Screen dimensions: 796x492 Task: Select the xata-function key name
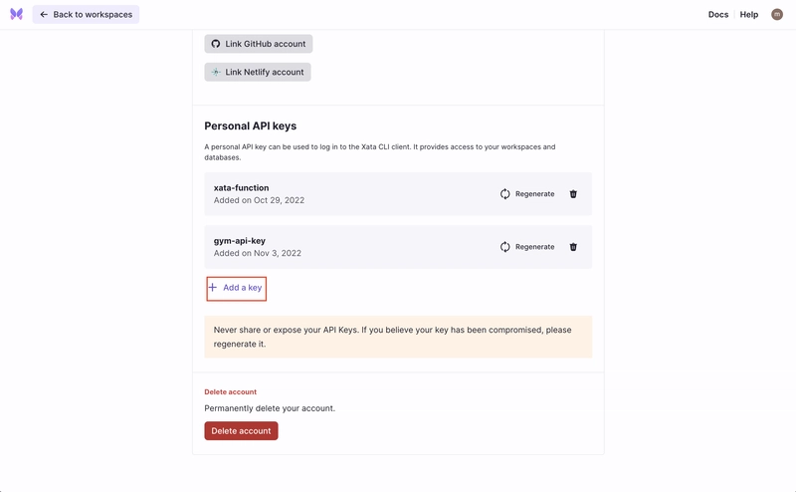tap(241, 187)
